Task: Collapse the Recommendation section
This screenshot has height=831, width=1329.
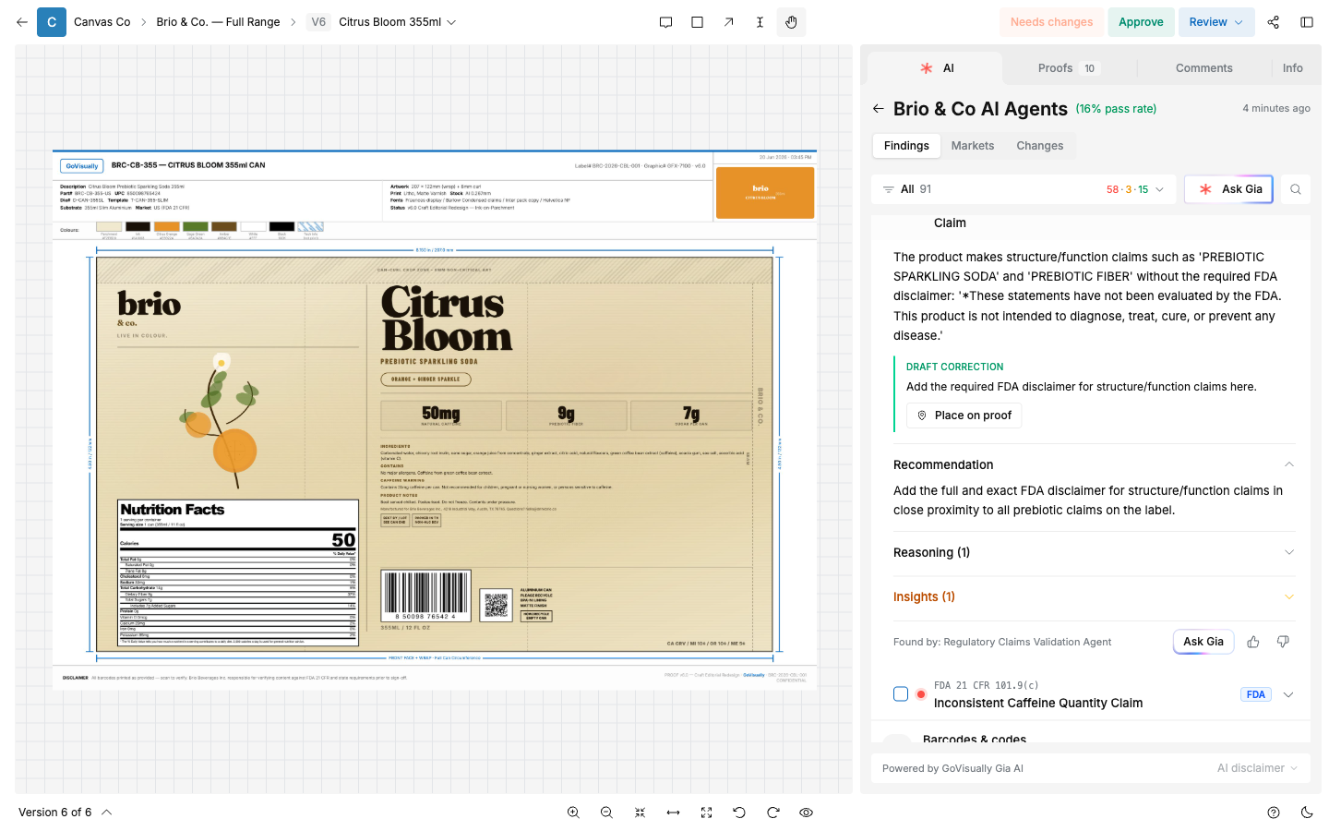Action: coord(1289,464)
